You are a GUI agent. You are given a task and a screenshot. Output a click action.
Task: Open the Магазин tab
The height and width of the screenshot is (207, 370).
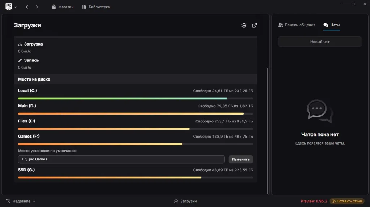63,7
